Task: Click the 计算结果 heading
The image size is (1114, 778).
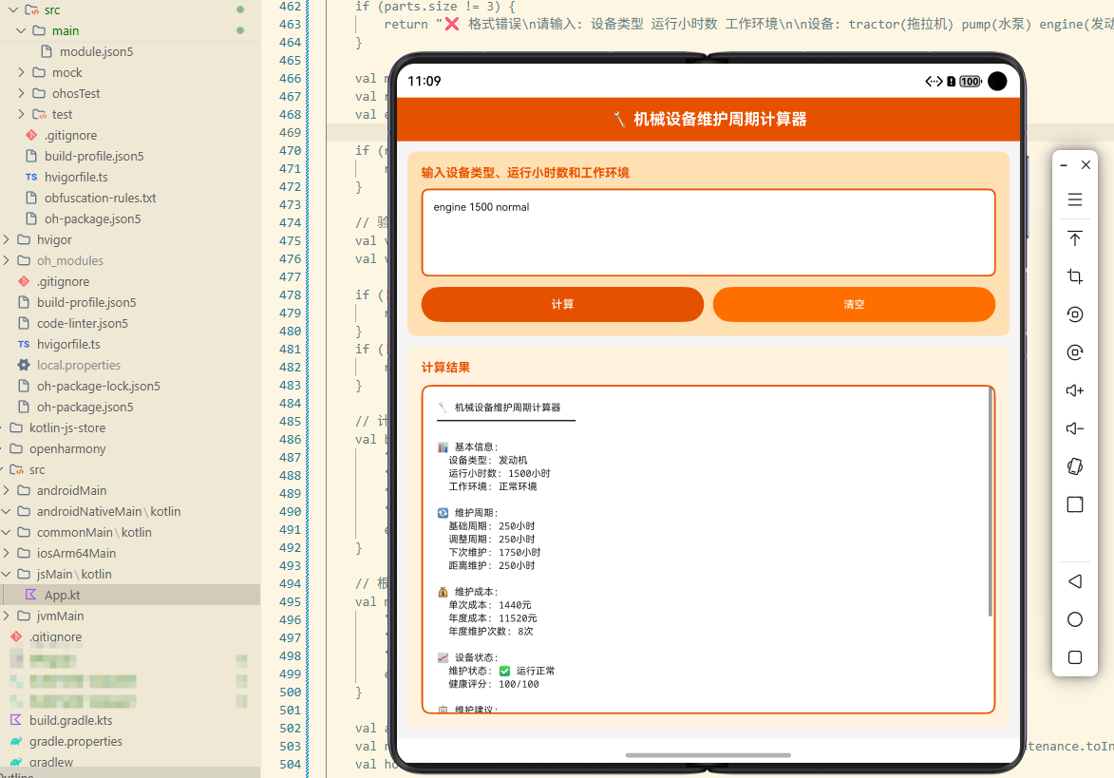Action: (445, 368)
